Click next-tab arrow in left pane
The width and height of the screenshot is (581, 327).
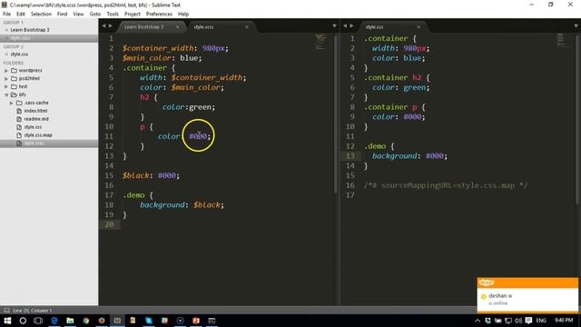[111, 26]
